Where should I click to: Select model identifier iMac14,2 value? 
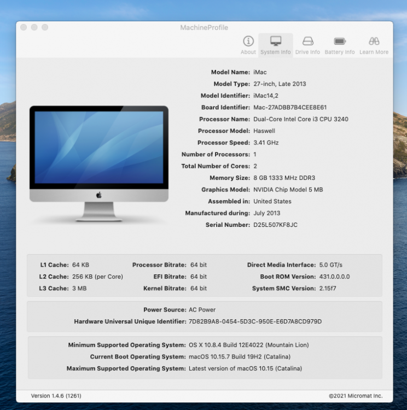point(266,96)
